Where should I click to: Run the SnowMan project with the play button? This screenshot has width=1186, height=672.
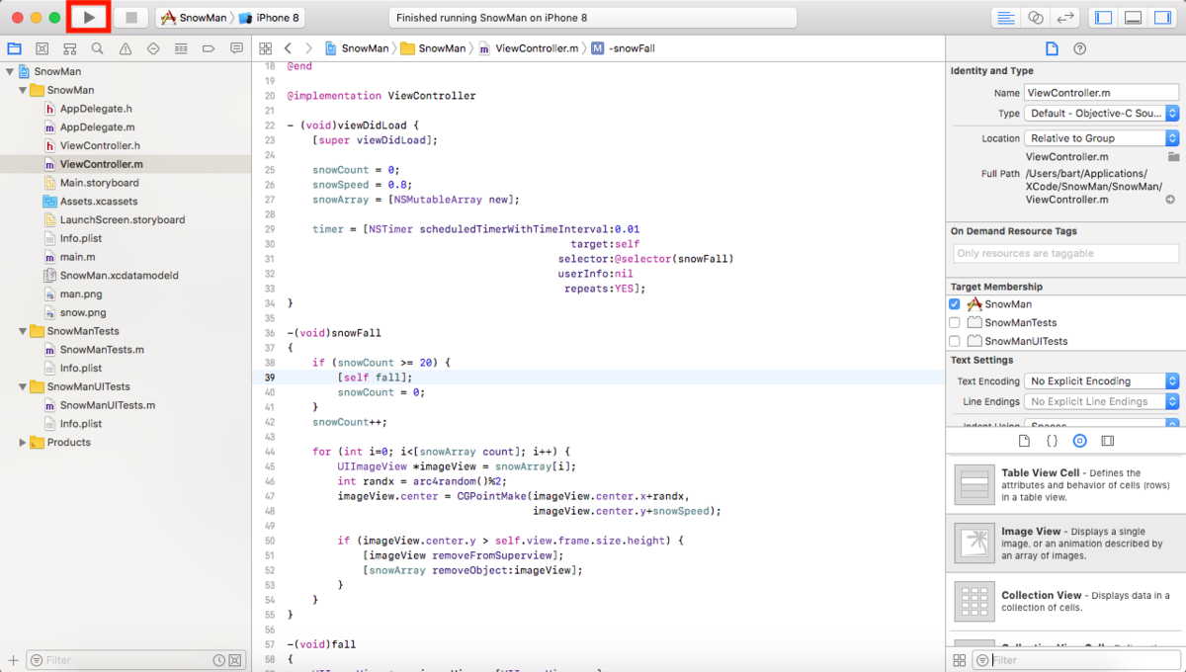[90, 18]
